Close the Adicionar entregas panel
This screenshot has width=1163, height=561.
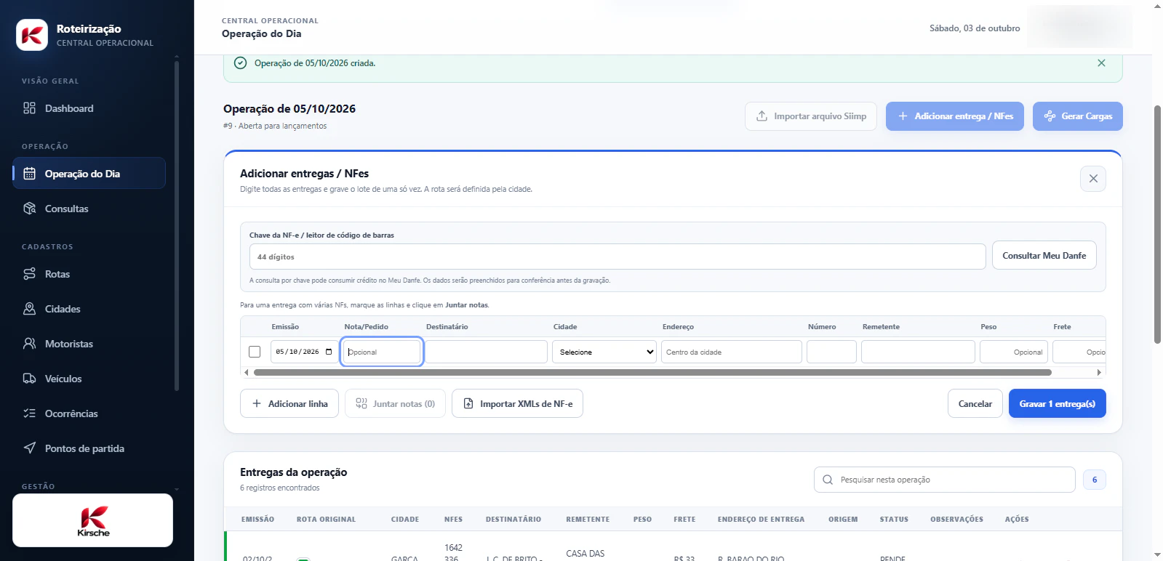pyautogui.click(x=1093, y=179)
